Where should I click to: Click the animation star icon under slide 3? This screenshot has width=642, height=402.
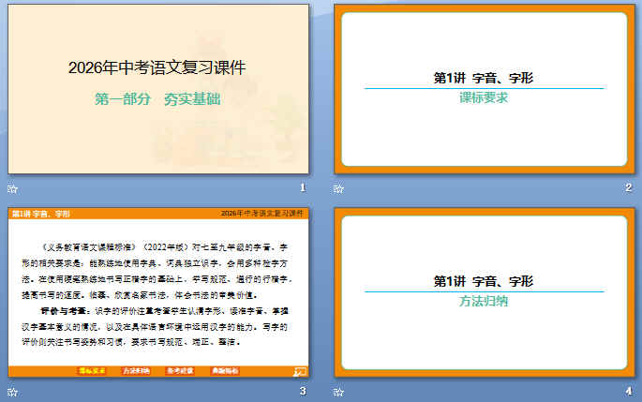point(11,391)
